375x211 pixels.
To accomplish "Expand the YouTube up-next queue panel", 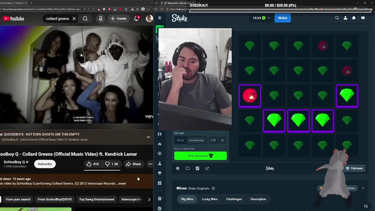I will (149, 137).
